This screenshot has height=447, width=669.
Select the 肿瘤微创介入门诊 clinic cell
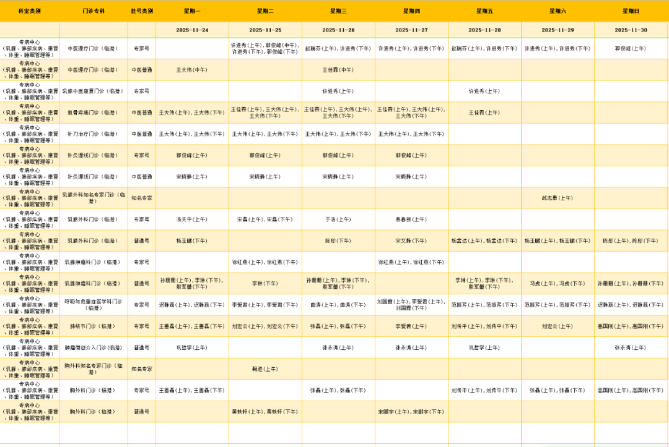94,347
